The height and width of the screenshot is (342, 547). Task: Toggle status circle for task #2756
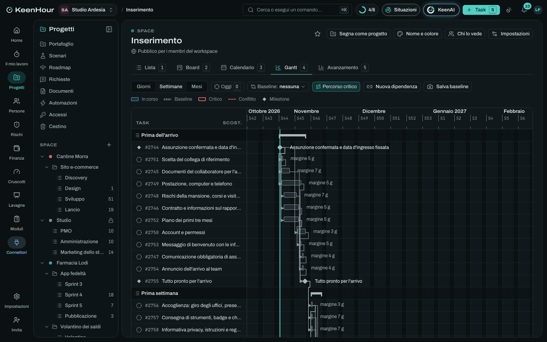coord(139,306)
